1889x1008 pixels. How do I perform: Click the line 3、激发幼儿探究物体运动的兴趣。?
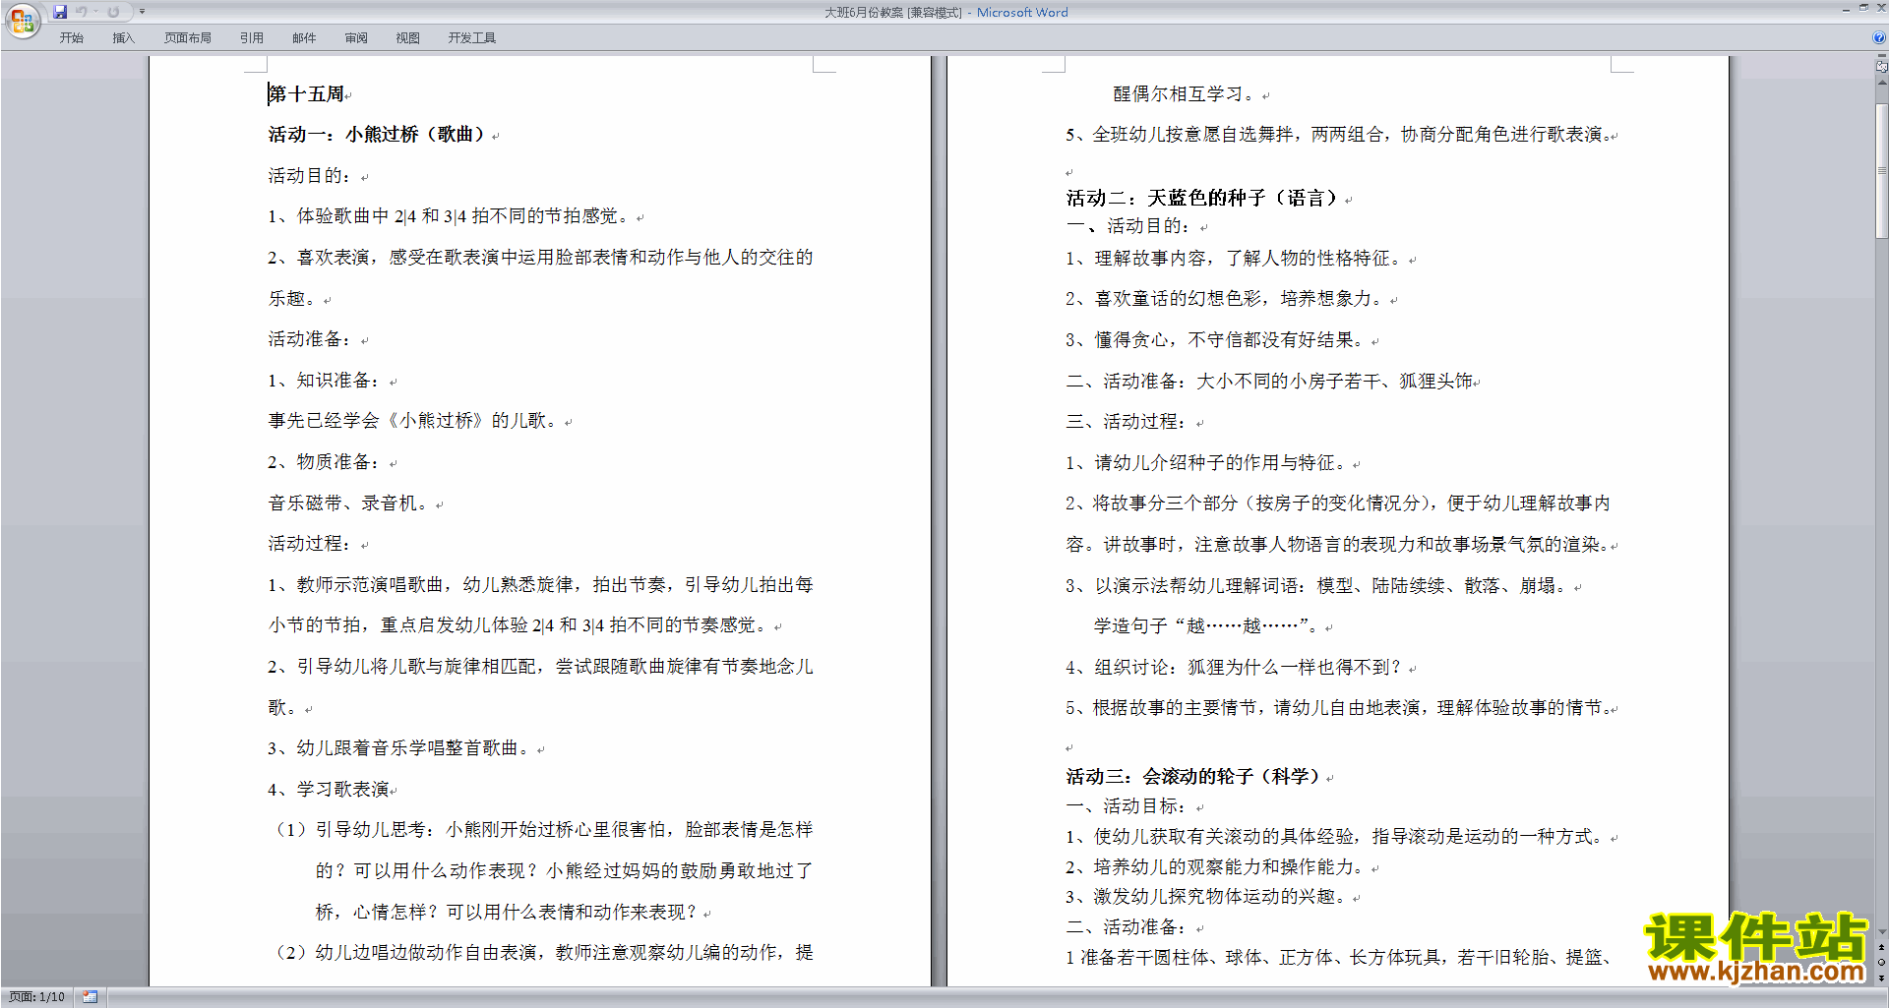[1208, 897]
